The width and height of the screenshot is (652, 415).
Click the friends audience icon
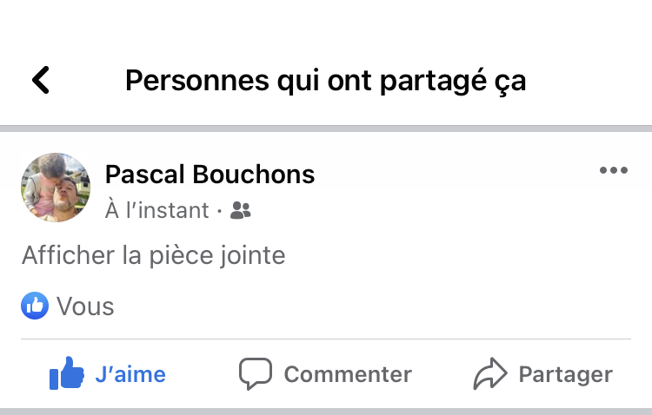click(x=241, y=210)
